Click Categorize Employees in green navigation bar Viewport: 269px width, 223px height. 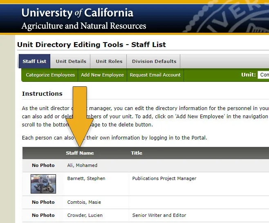[50, 75]
